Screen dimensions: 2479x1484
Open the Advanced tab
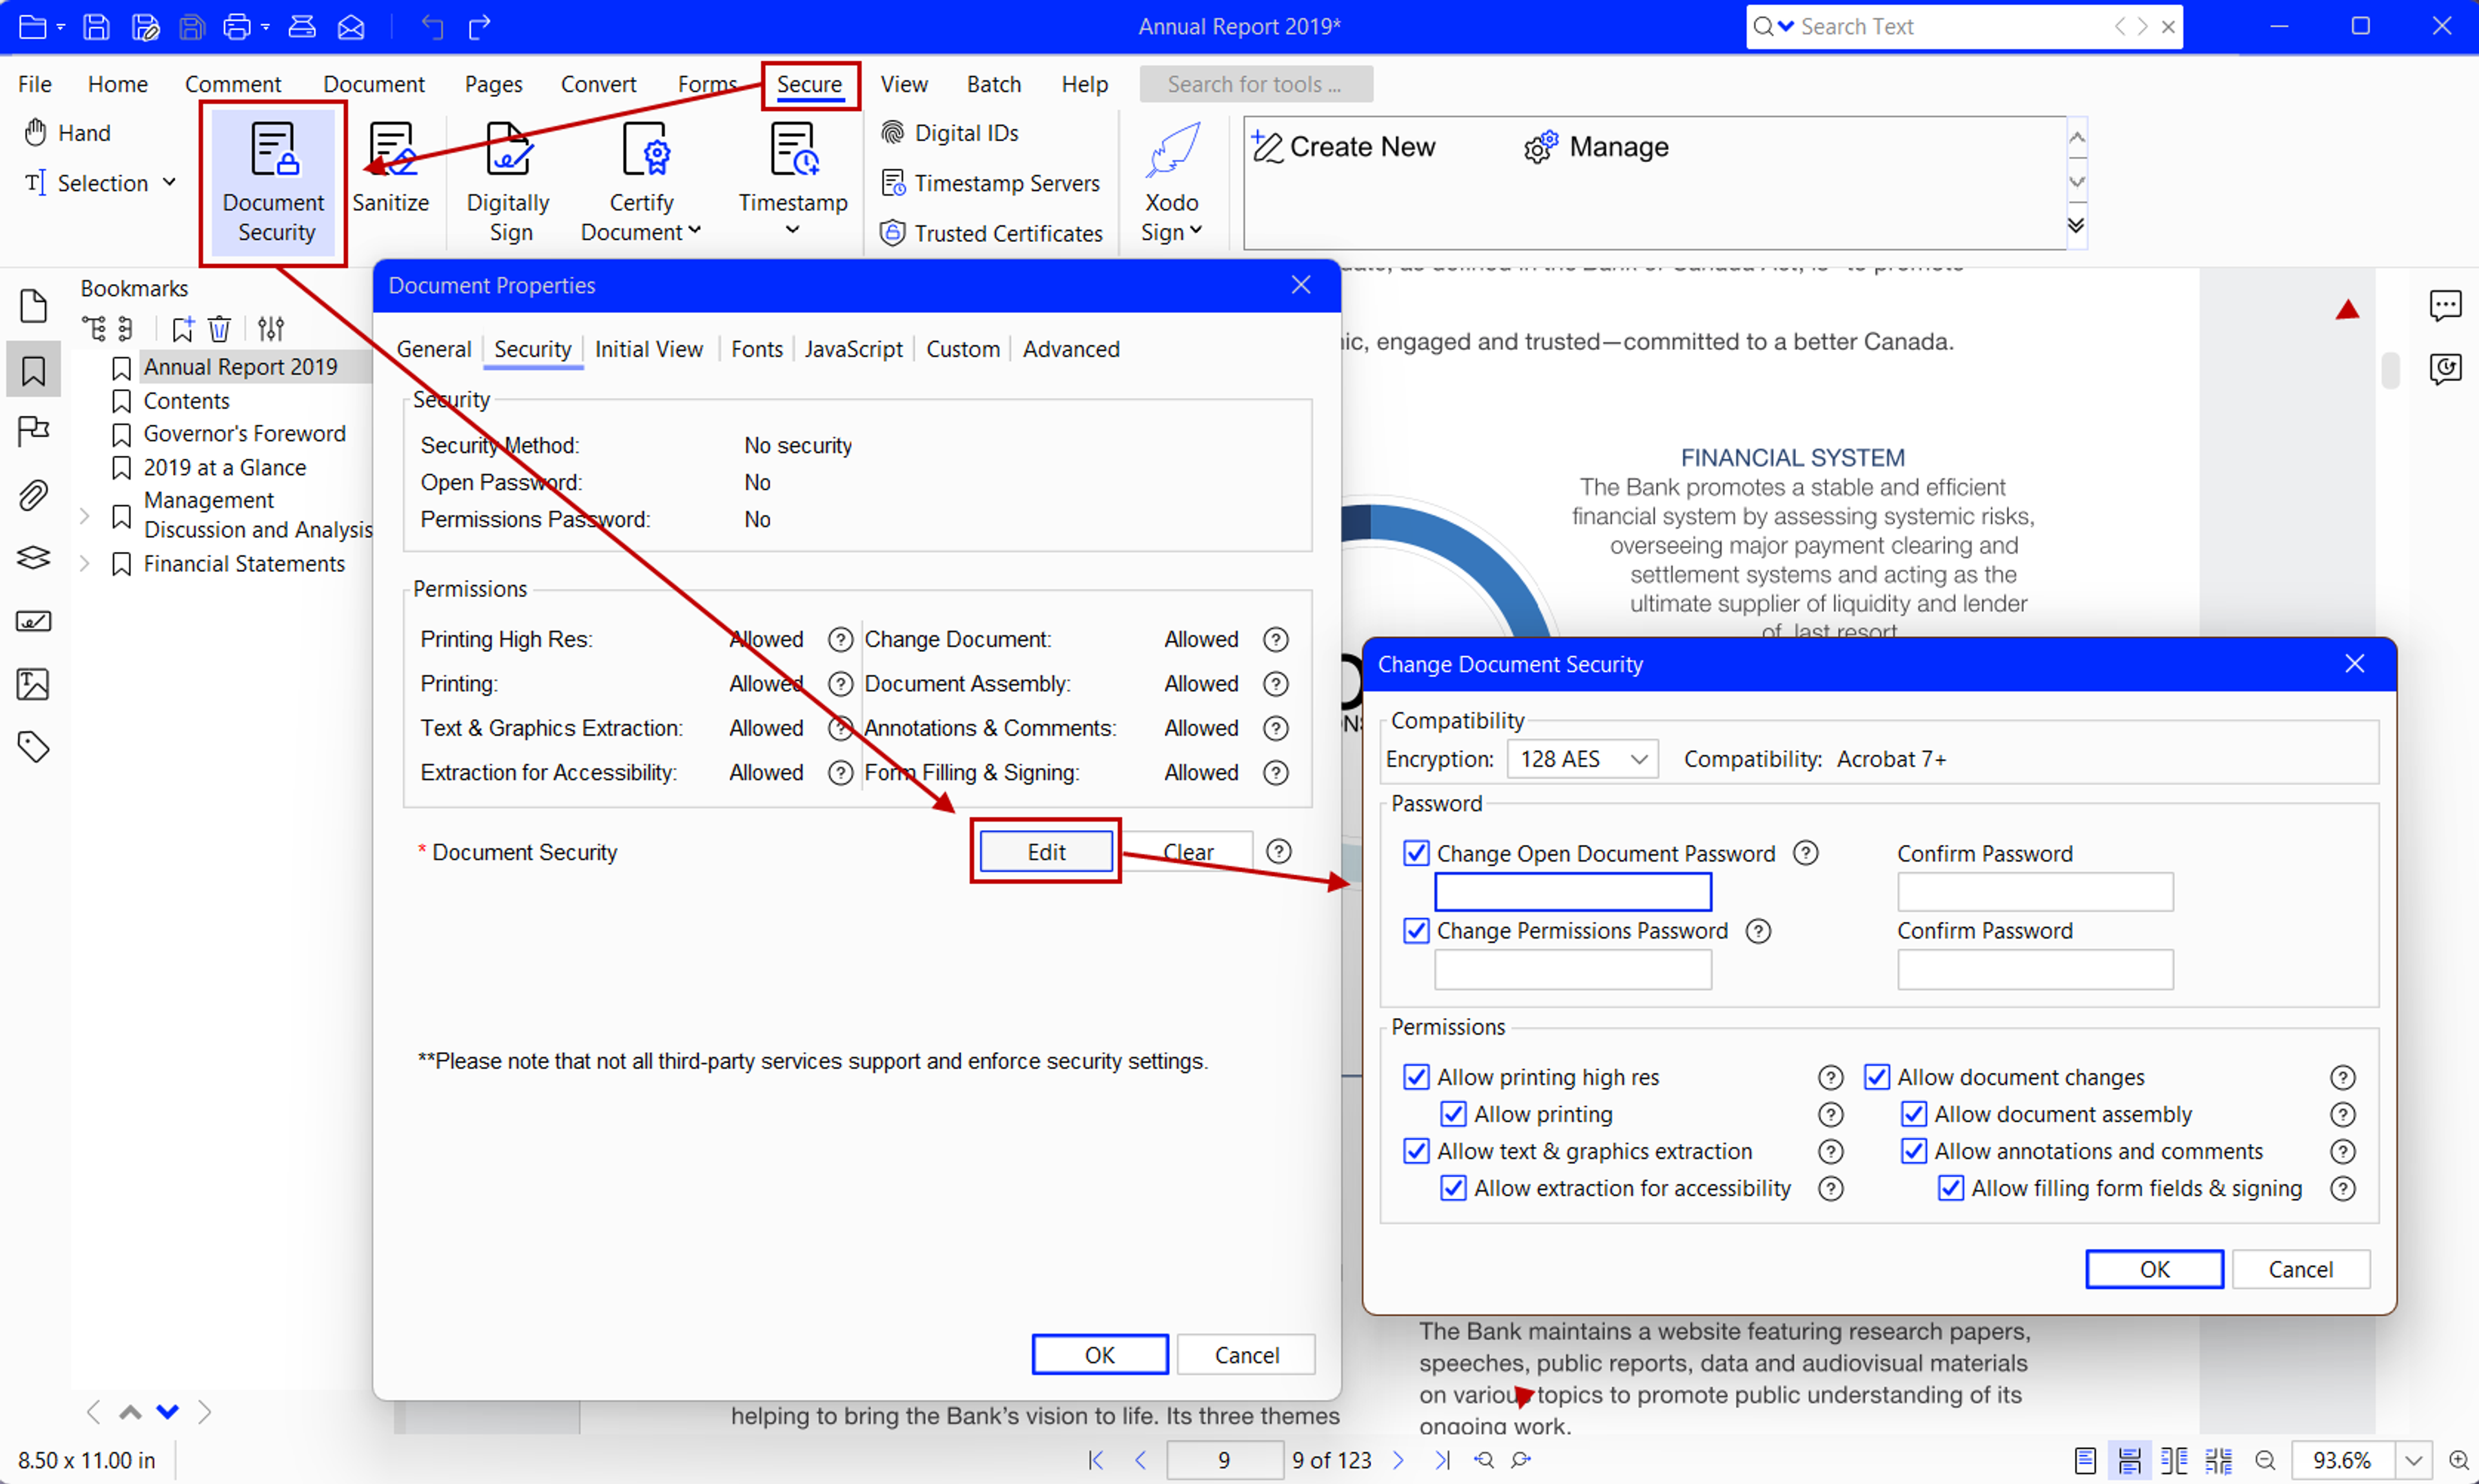pyautogui.click(x=1071, y=348)
